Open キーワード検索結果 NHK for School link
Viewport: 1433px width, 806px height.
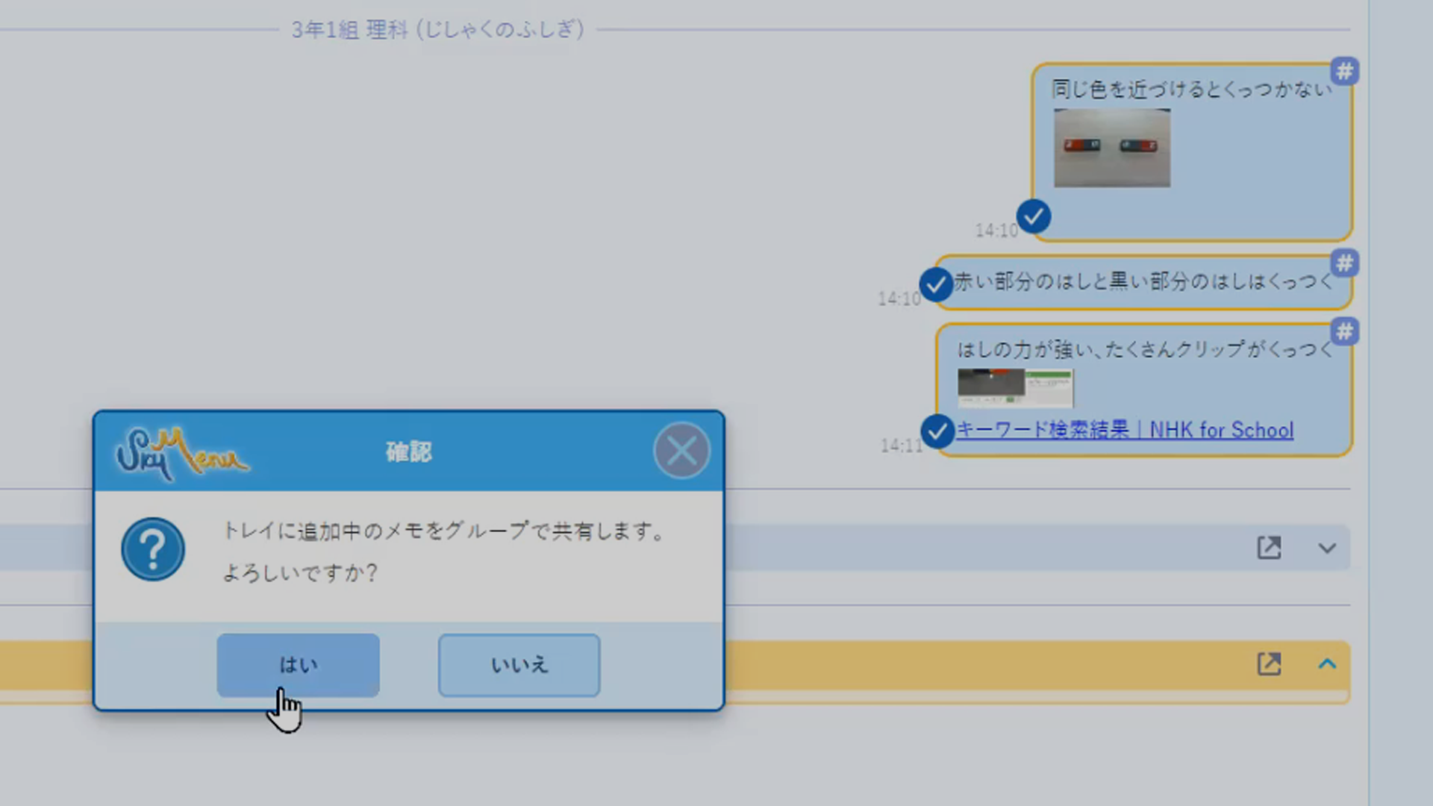tap(1124, 431)
